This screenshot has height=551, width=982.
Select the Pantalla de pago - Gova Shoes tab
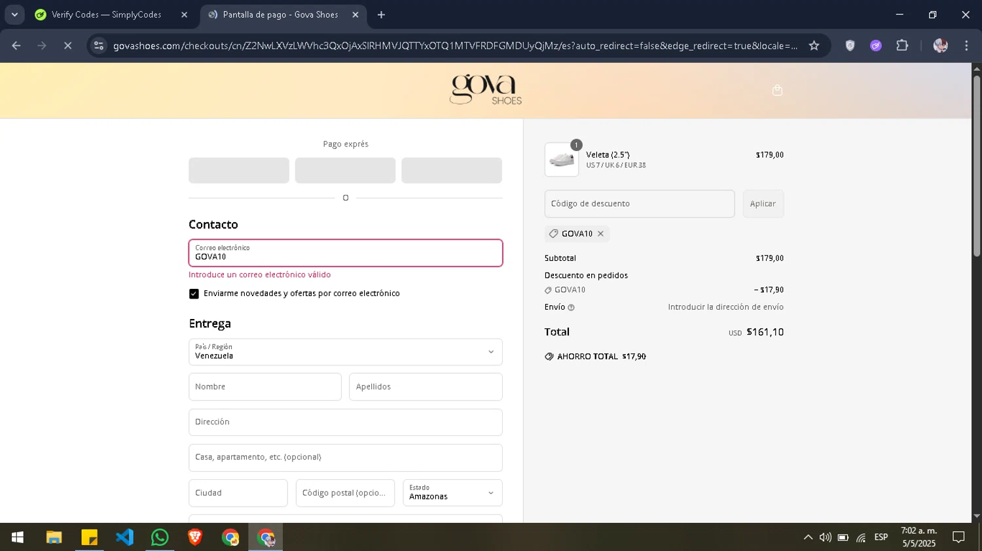(280, 14)
